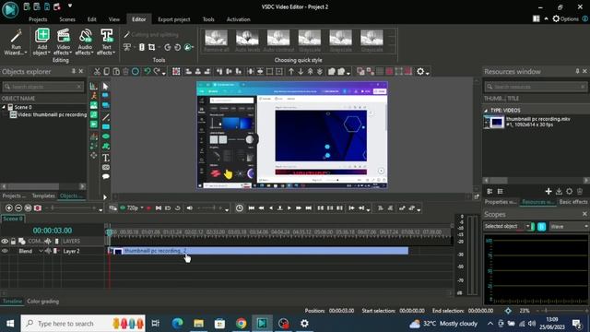
Task: Toggle the lock icon in layers header
Action: [13, 242]
